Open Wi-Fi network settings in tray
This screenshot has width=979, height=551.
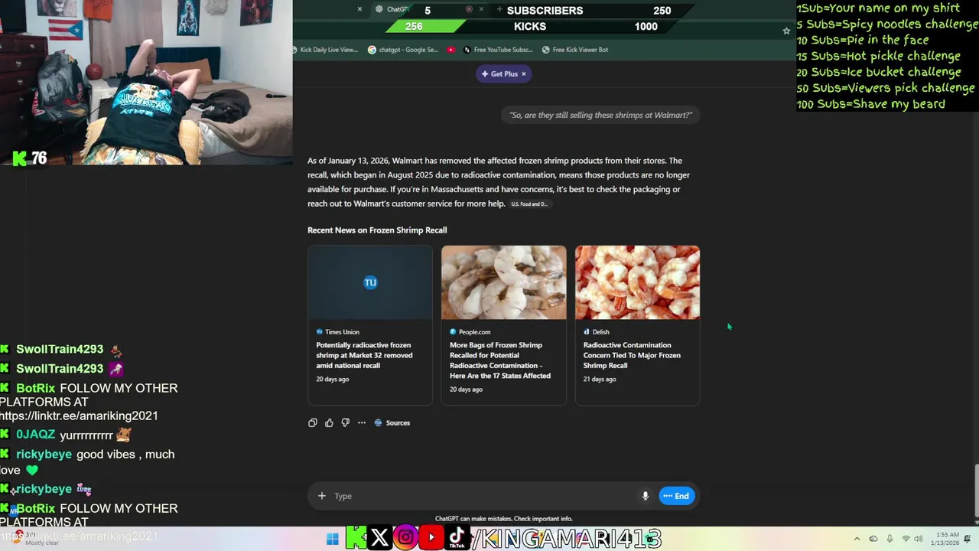pyautogui.click(x=906, y=539)
